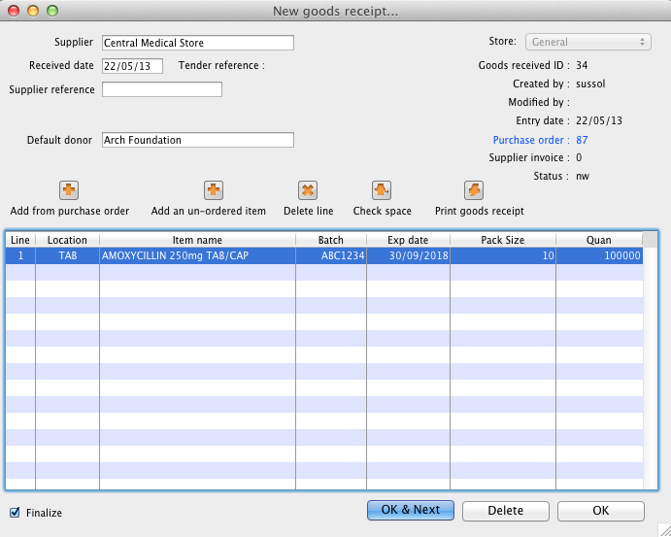Click the OK button

[x=600, y=510]
